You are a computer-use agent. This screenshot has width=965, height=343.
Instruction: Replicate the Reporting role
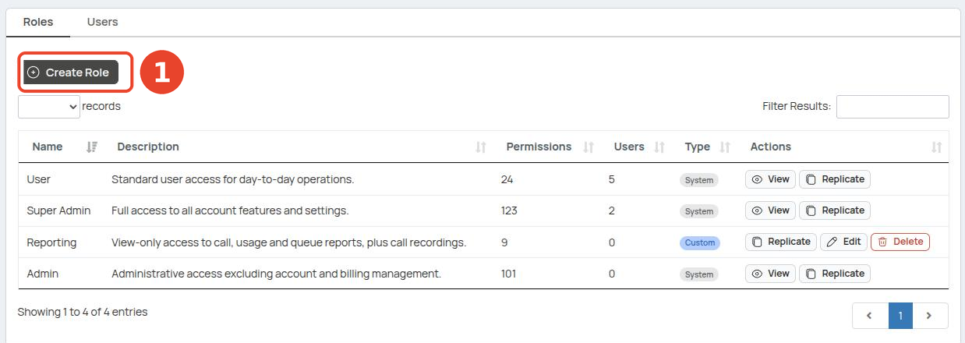(781, 242)
